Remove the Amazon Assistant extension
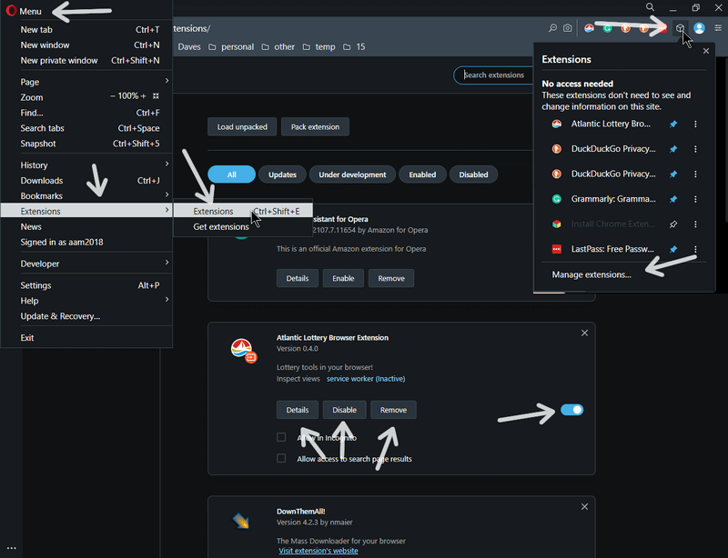Viewport: 728px width, 558px height. 391,278
